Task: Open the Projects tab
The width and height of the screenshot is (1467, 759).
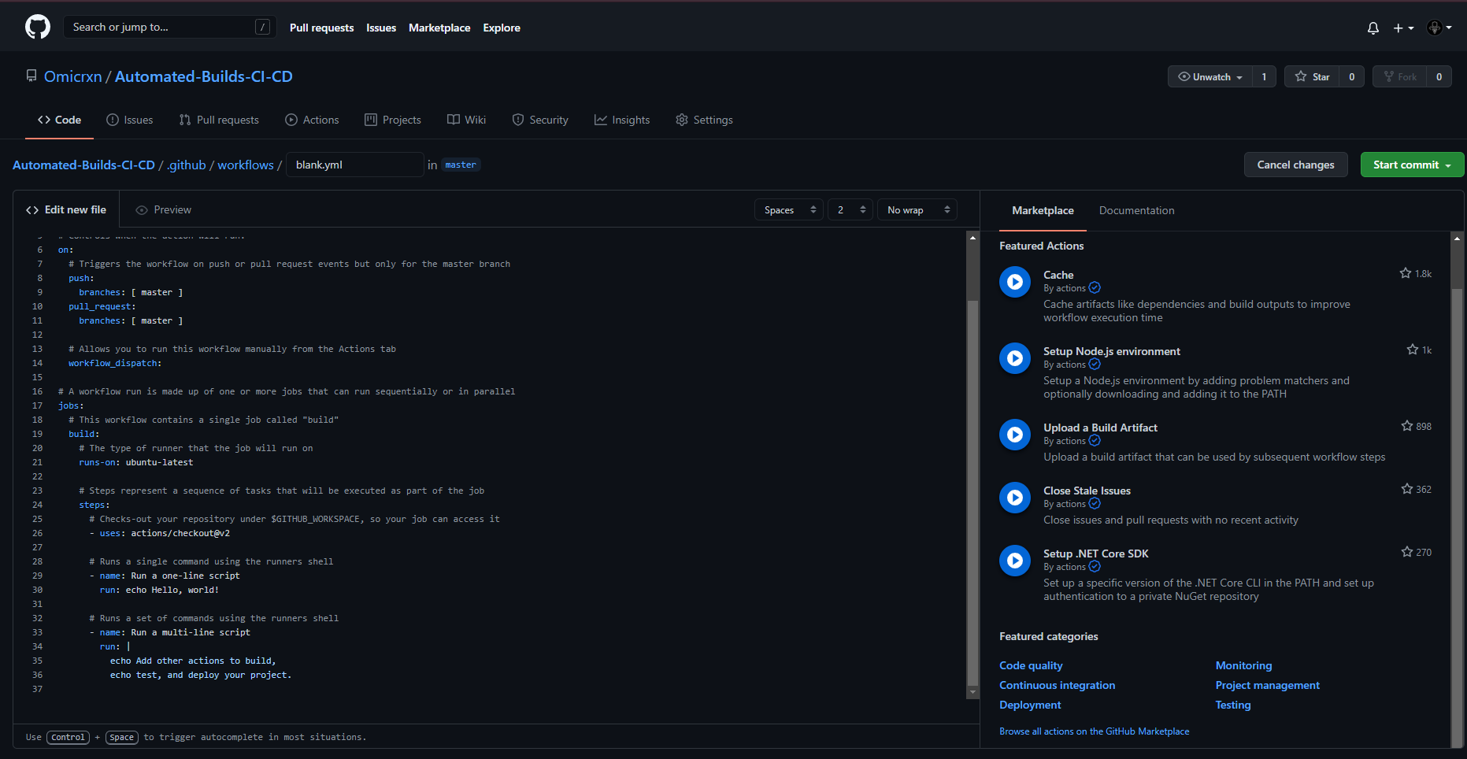Action: pos(393,120)
